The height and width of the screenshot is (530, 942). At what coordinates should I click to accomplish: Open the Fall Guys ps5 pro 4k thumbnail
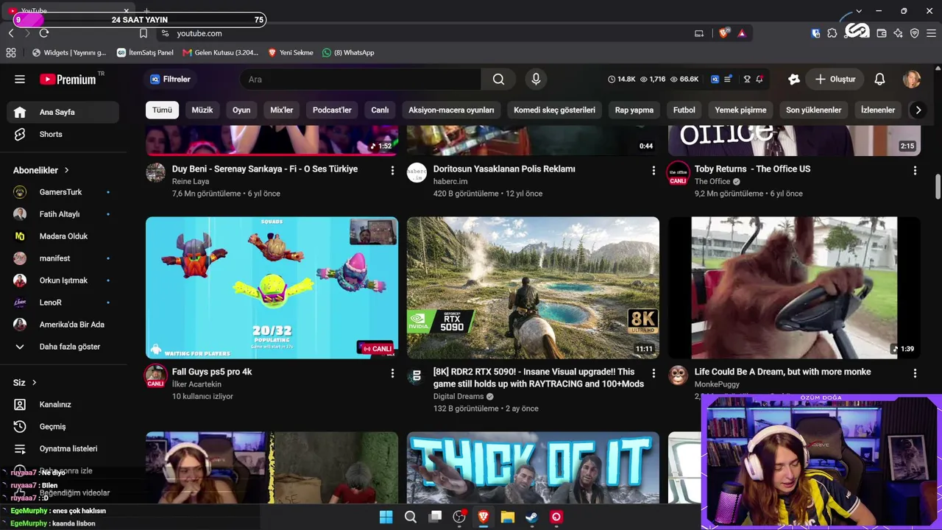pyautogui.click(x=272, y=288)
